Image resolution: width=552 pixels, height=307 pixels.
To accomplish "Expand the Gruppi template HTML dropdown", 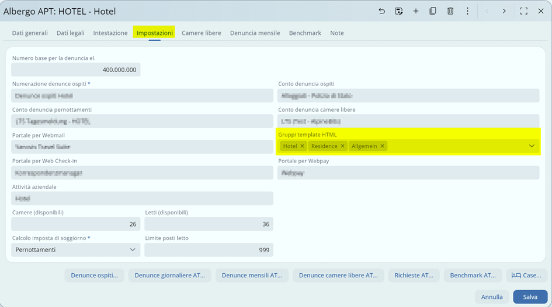I will [532, 146].
